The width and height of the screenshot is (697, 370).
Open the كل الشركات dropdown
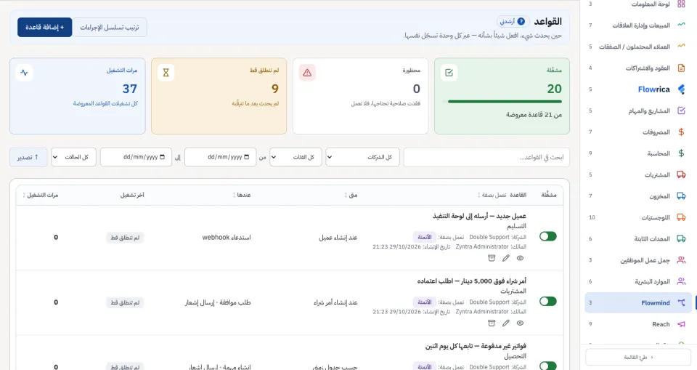pos(362,157)
